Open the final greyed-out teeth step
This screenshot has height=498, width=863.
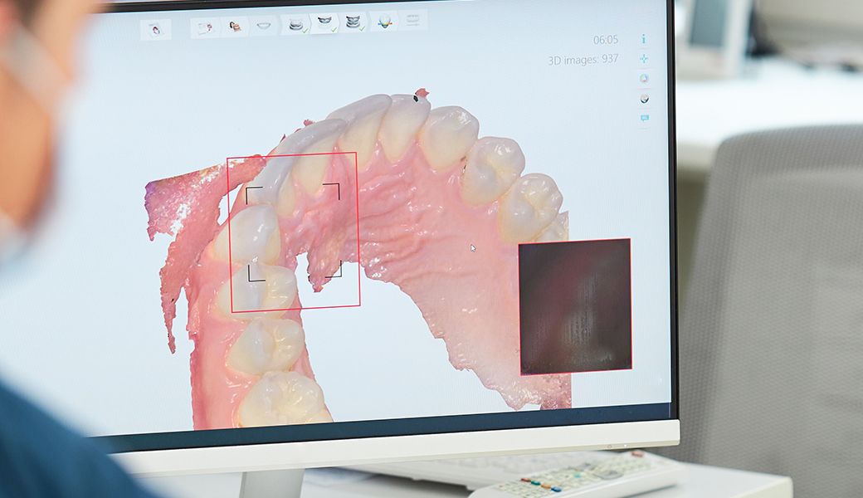[412, 21]
